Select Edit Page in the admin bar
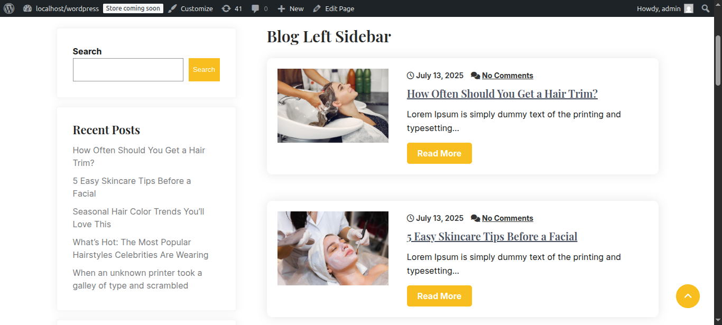Image resolution: width=722 pixels, height=325 pixels. pos(334,8)
